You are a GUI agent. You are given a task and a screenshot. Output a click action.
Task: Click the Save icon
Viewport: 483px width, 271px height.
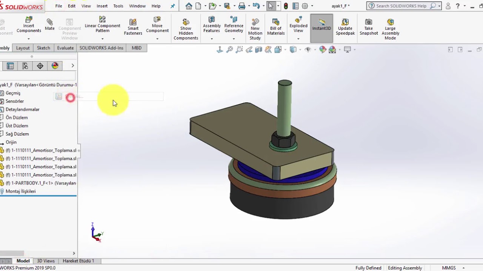(227, 6)
